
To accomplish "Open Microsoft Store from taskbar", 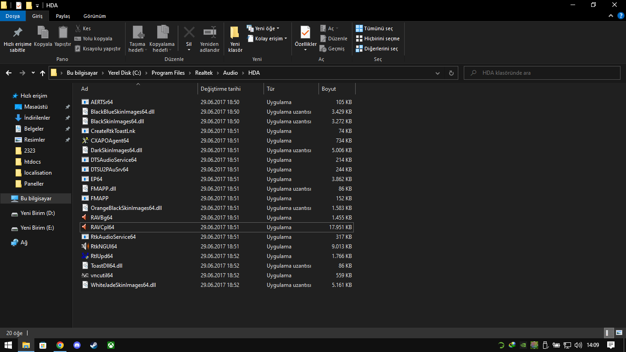I will click(43, 345).
